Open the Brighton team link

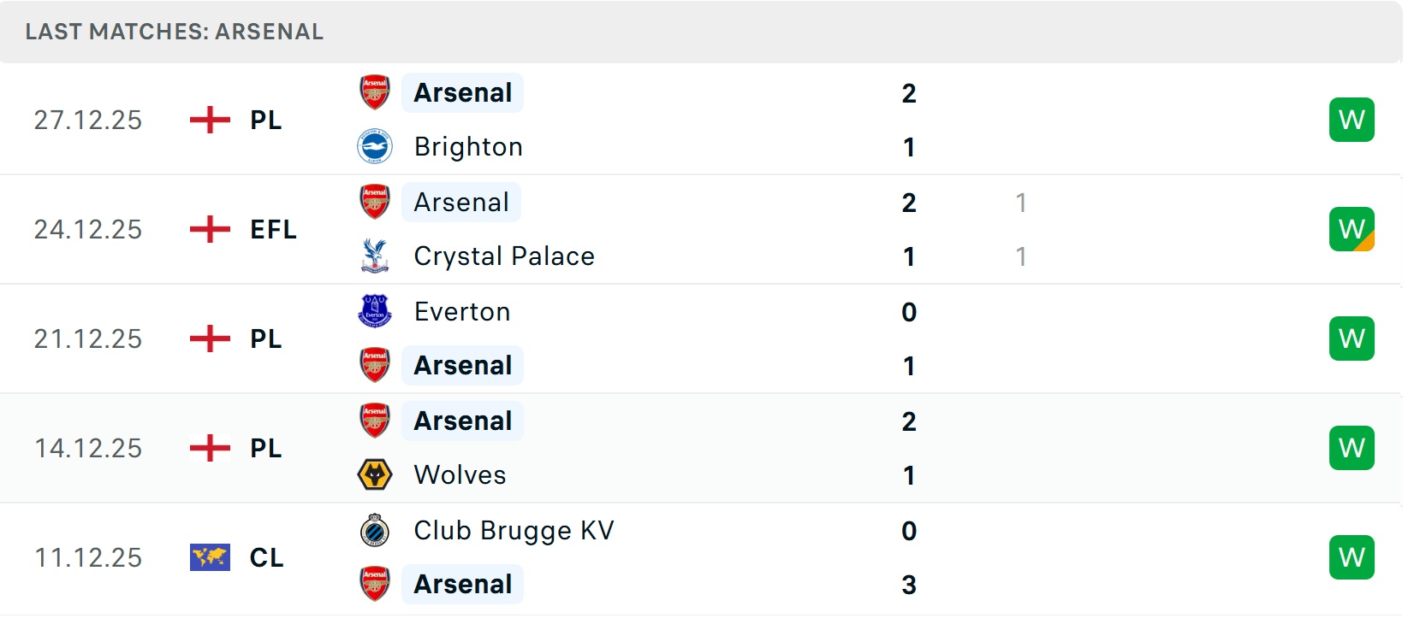pos(468,147)
